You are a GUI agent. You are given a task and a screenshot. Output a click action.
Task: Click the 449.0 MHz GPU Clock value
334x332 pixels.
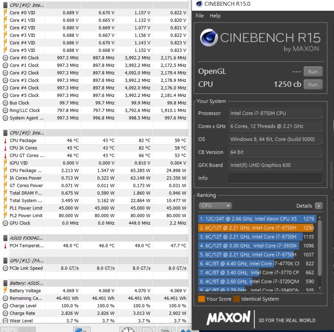click(140, 223)
